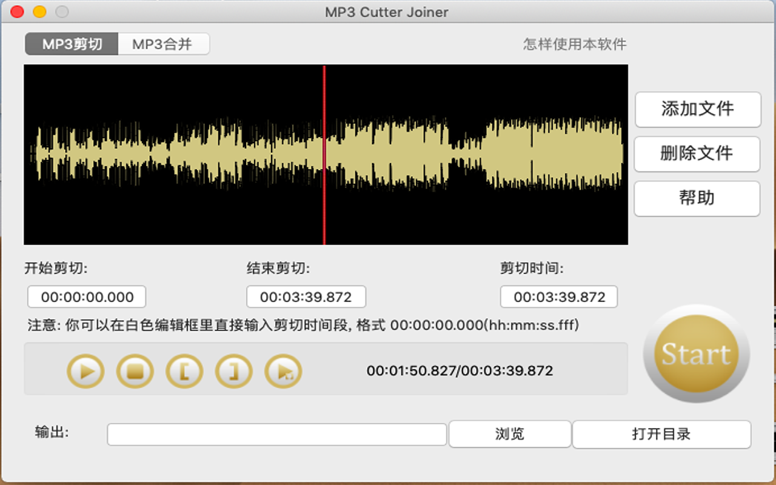This screenshot has width=776, height=485.
Task: Click the 剪切时间 duration field
Action: tap(559, 297)
